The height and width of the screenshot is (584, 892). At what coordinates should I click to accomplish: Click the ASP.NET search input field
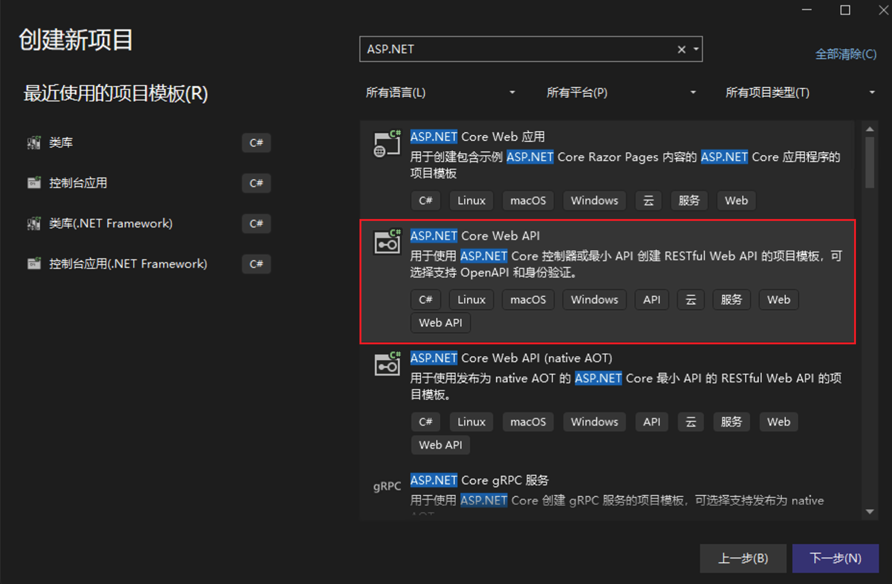click(x=517, y=49)
